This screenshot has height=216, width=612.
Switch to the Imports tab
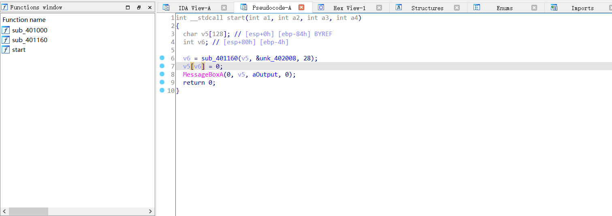pos(582,8)
